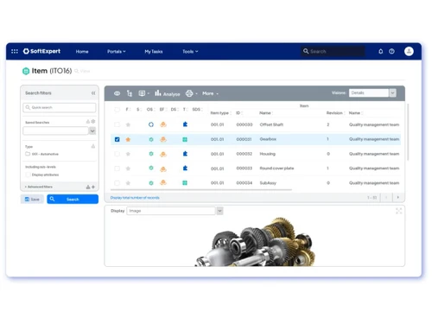This screenshot has height=324, width=432.
Task: Check the Round cover plate row checkbox
Action: click(117, 168)
